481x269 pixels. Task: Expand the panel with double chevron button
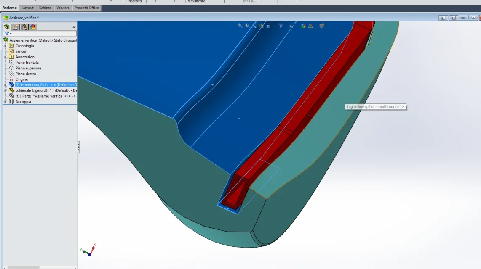coord(74,27)
